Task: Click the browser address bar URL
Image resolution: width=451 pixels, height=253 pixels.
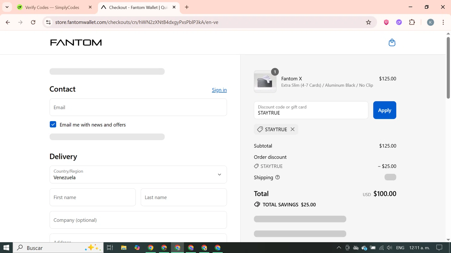Action: 137,22
